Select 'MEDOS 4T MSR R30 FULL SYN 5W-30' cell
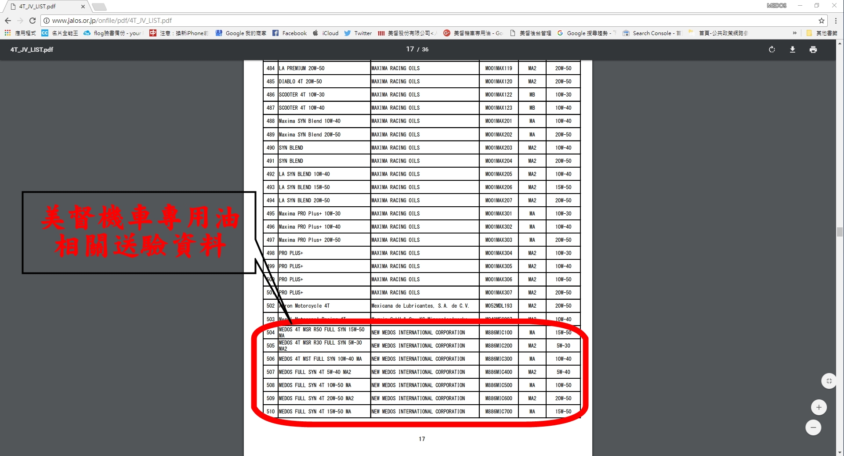Screen dimensions: 844x456 [x=324, y=345]
